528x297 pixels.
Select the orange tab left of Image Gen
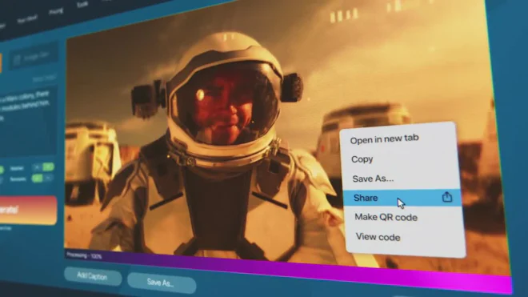tap(1, 62)
